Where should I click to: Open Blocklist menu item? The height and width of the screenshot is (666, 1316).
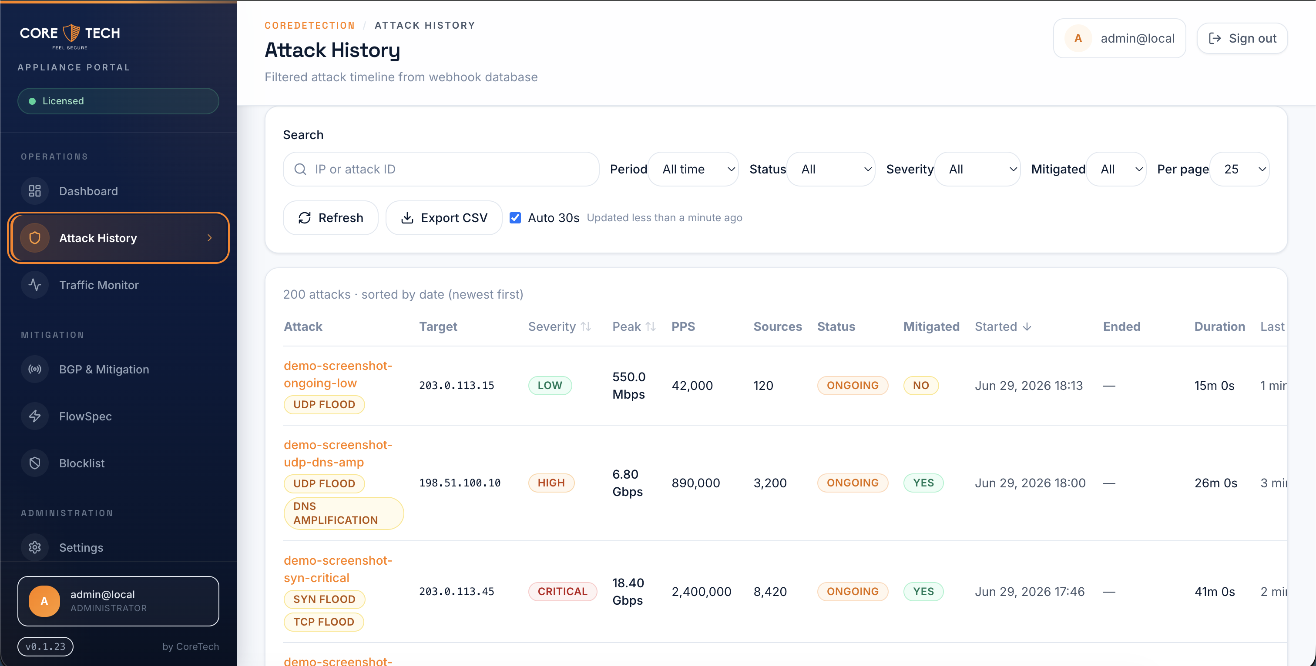pos(118,463)
